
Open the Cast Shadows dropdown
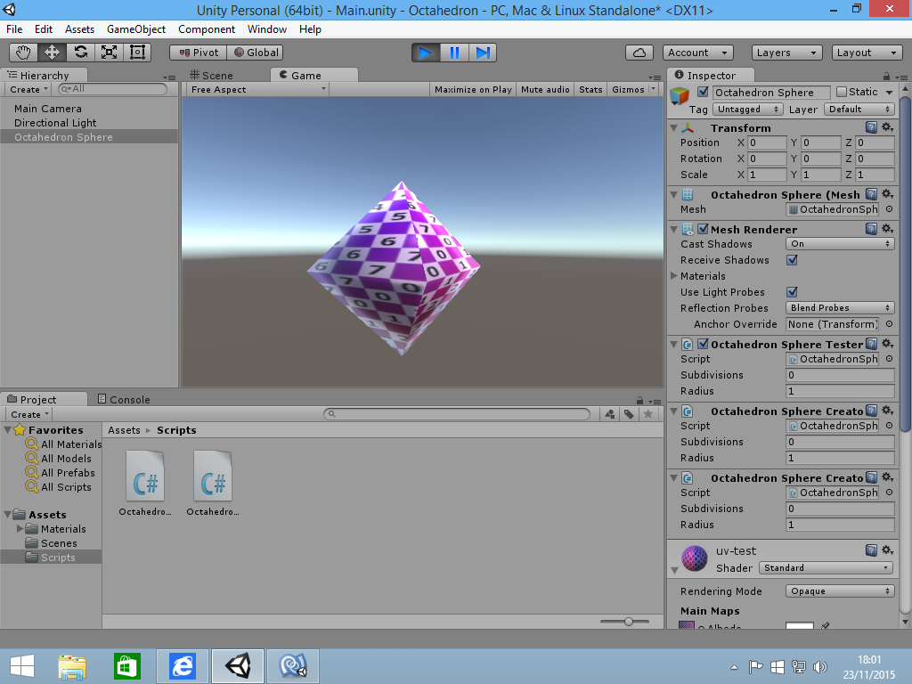point(838,244)
